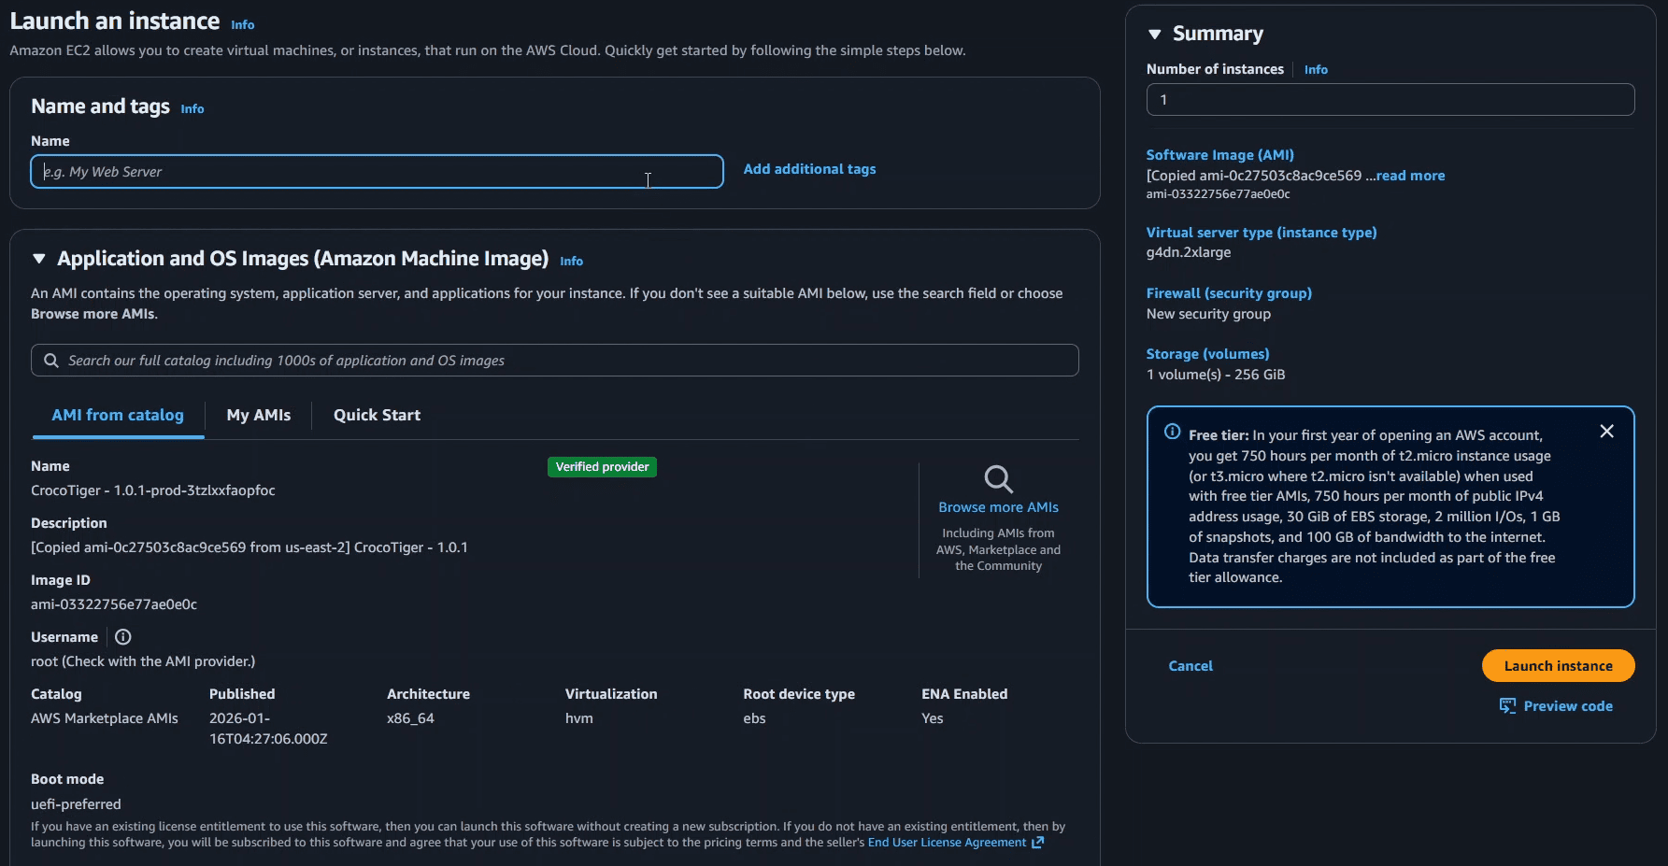1668x866 pixels.
Task: Select the AMI from catalog tab
Action: (117, 415)
